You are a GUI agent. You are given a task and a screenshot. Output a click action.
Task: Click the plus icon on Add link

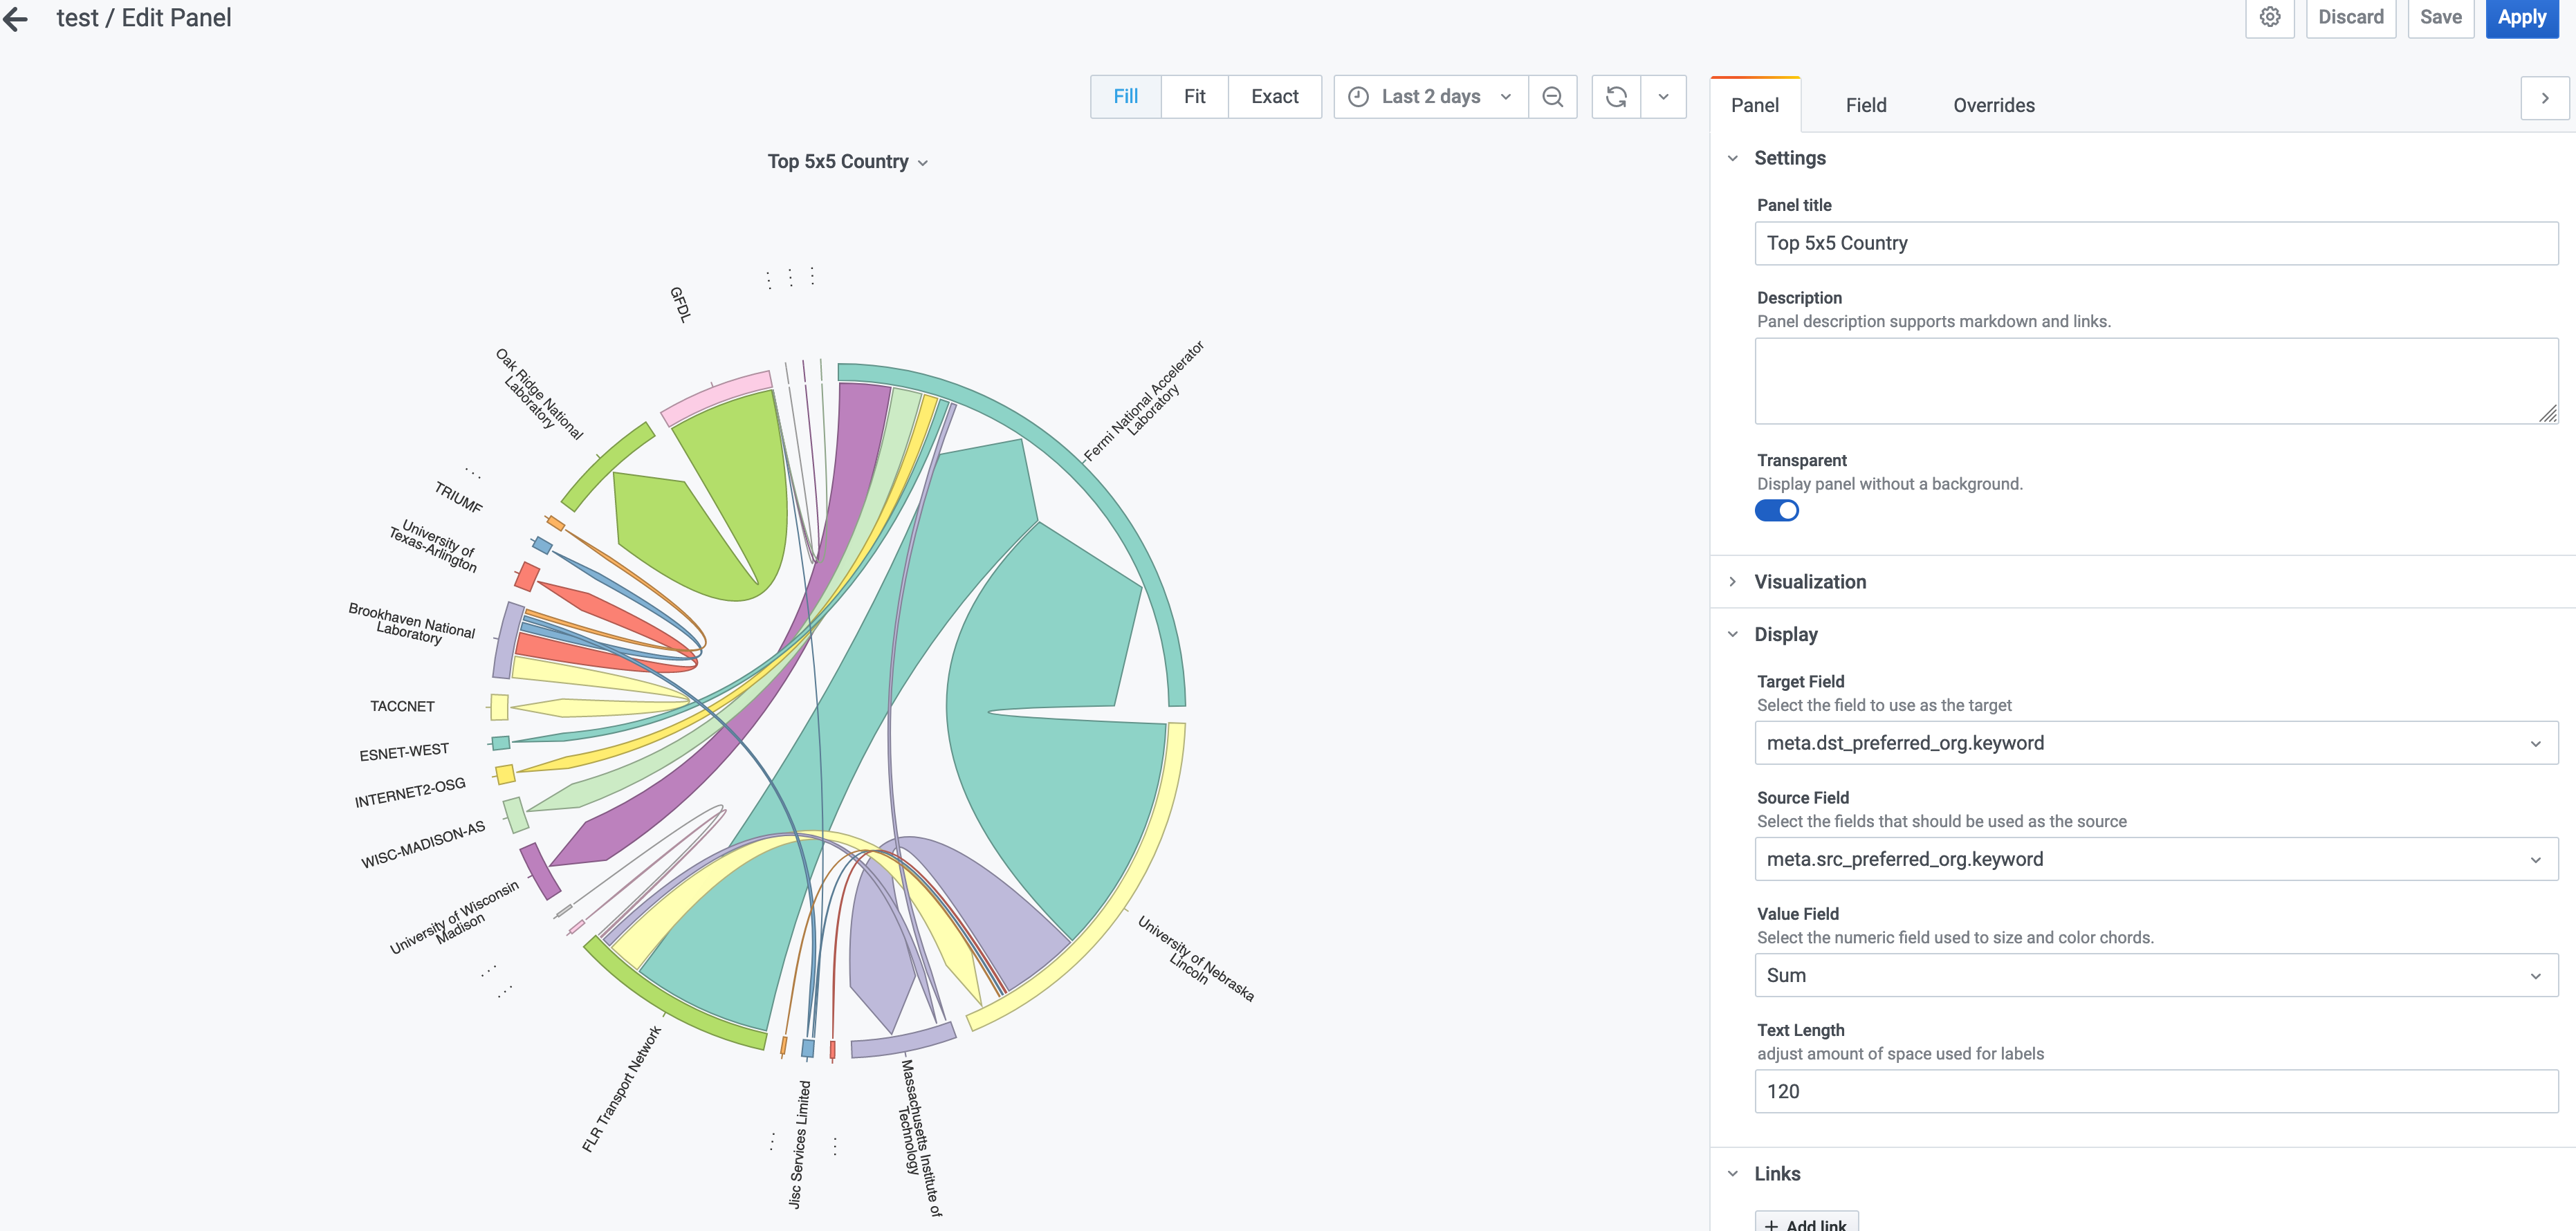coord(1771,1224)
